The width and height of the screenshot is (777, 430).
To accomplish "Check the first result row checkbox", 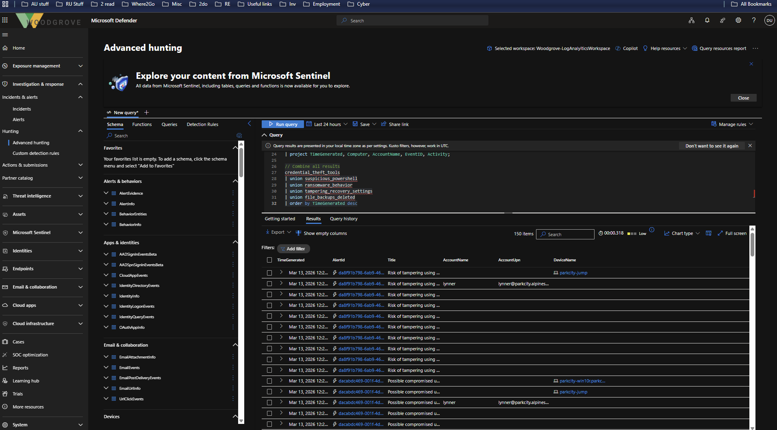I will pos(269,273).
